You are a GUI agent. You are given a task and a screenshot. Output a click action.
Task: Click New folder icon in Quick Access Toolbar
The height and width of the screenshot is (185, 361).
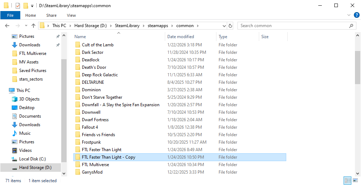click(26, 6)
